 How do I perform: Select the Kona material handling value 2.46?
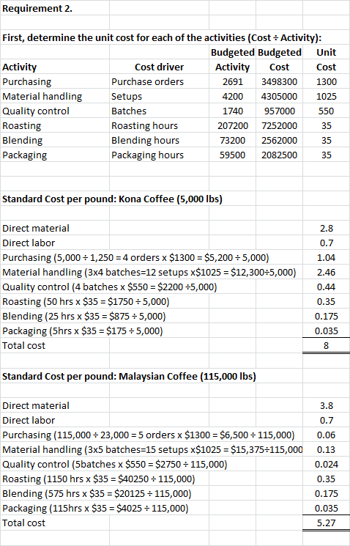point(326,272)
